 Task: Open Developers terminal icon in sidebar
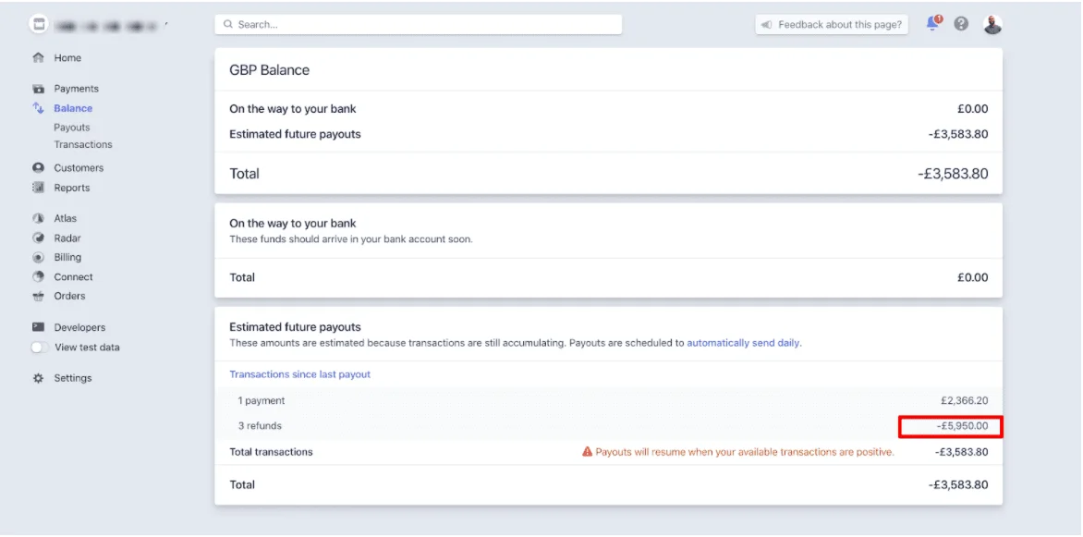click(39, 327)
